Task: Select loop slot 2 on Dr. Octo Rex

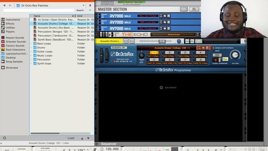Action: pyautogui.click(x=170, y=52)
